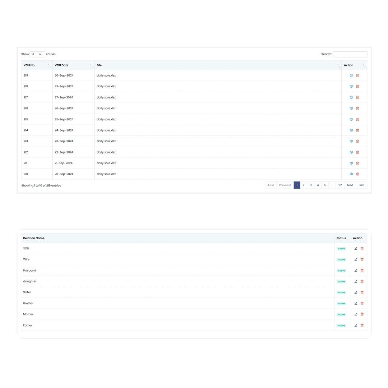
Task: Jump to pagination page 22
Action: 340,185
